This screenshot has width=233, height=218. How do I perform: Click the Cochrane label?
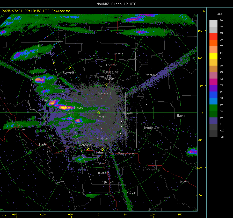[85, 145]
